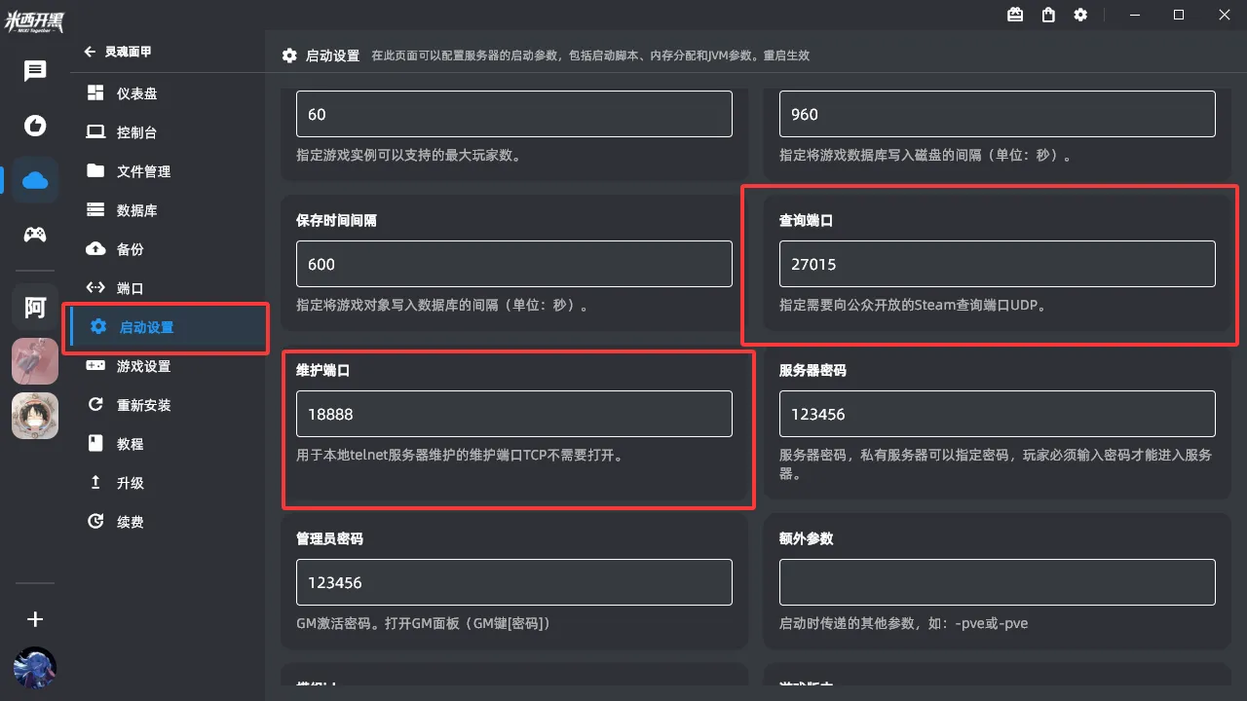Click the plus add button in left rail
Image resolution: width=1247 pixels, height=701 pixels.
tap(35, 619)
